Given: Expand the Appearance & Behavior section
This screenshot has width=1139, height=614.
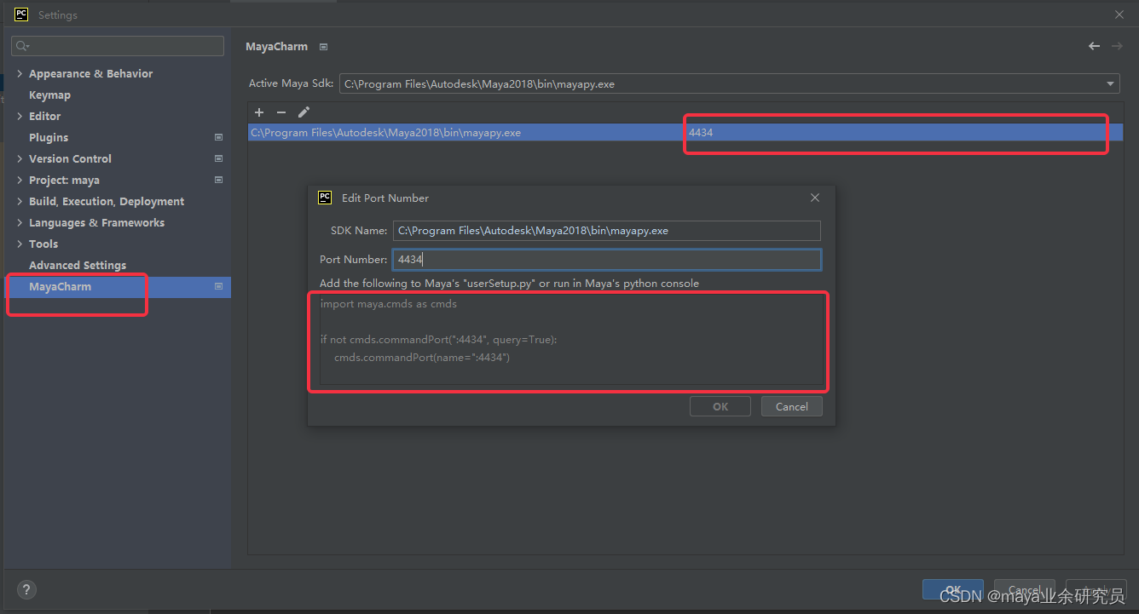Looking at the screenshot, I should (20, 74).
